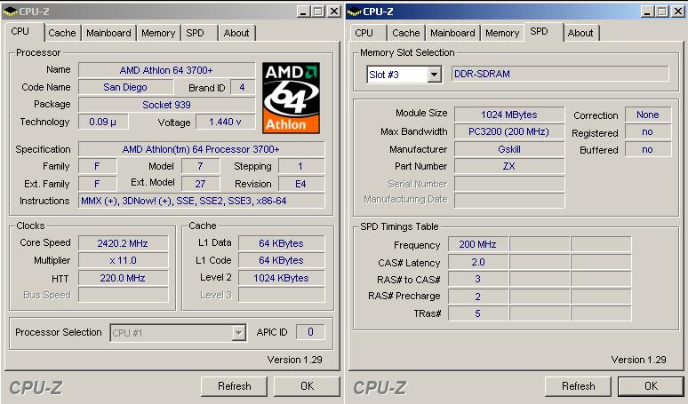
Task: Click Technology value 0.09 µ
Action: 103,122
